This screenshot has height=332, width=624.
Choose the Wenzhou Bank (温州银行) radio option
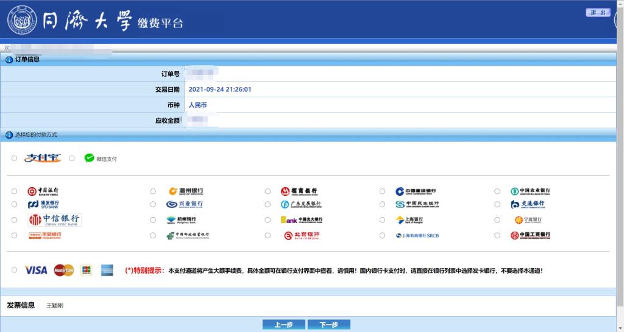point(153,191)
